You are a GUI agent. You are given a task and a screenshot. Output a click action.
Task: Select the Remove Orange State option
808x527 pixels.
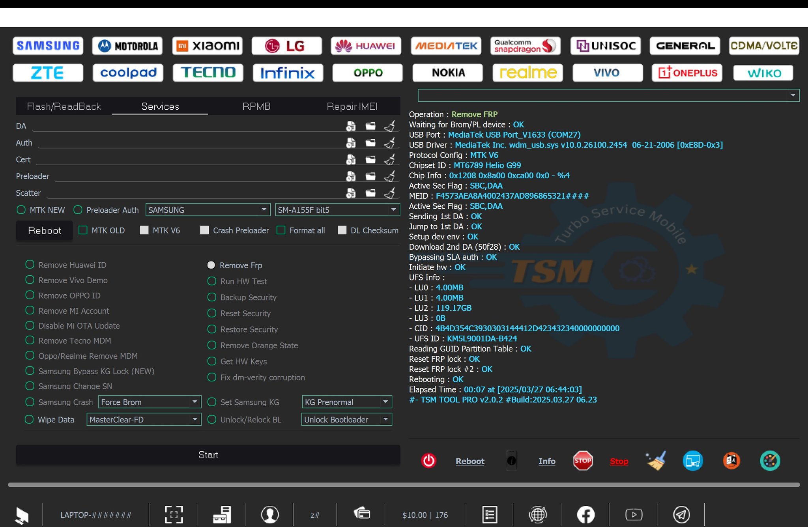click(x=212, y=345)
